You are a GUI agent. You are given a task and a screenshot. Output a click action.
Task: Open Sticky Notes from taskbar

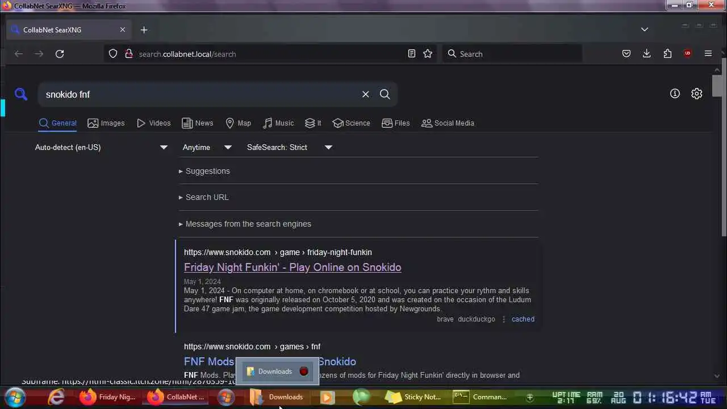click(x=412, y=397)
